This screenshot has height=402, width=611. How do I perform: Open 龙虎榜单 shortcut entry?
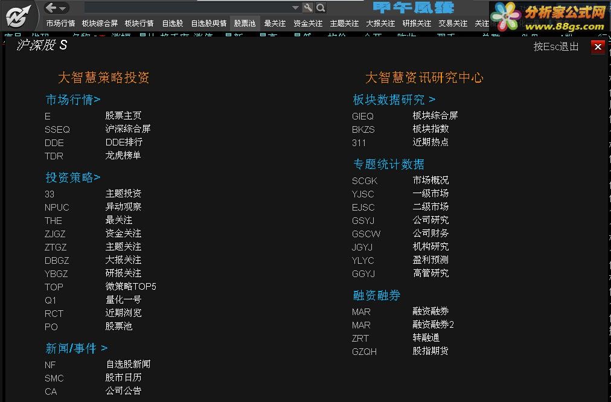123,155
